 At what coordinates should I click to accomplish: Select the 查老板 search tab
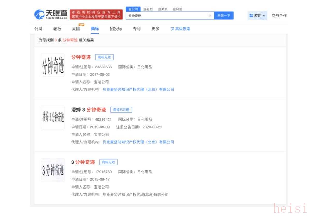(148, 9)
